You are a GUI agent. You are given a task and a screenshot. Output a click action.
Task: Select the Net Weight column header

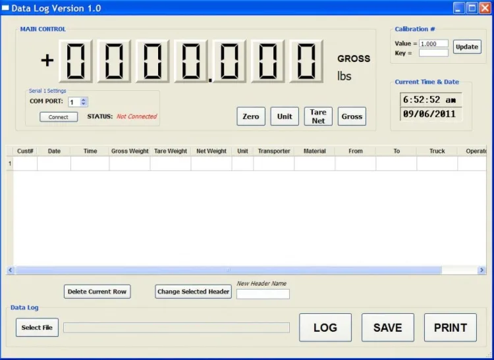point(211,151)
